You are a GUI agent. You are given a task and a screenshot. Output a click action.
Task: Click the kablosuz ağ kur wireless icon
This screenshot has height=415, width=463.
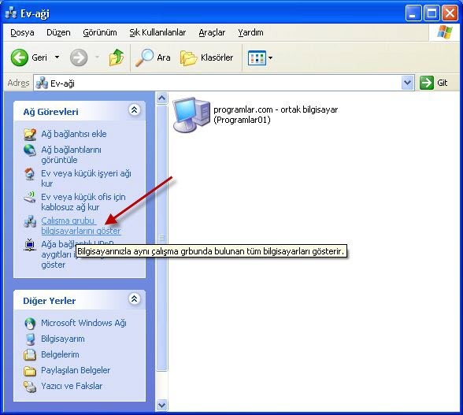[30, 198]
